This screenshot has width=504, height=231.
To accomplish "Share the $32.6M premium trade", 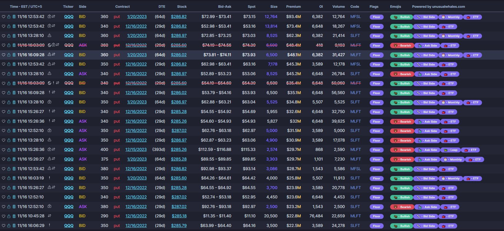I will (9, 112).
